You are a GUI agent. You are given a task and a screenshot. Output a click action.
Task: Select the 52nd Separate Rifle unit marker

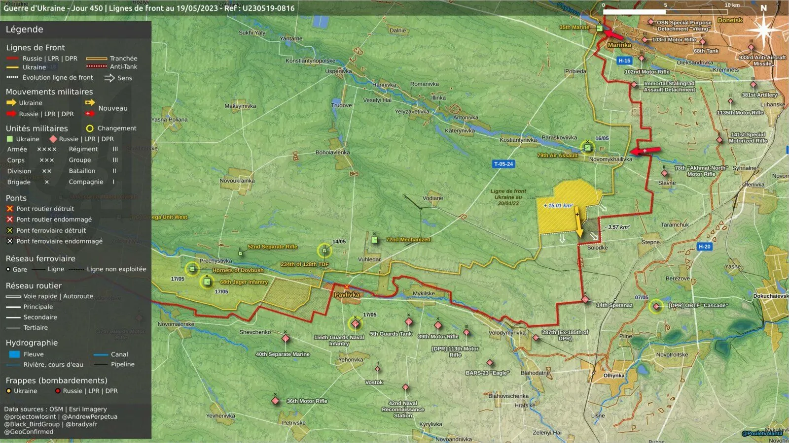click(241, 253)
